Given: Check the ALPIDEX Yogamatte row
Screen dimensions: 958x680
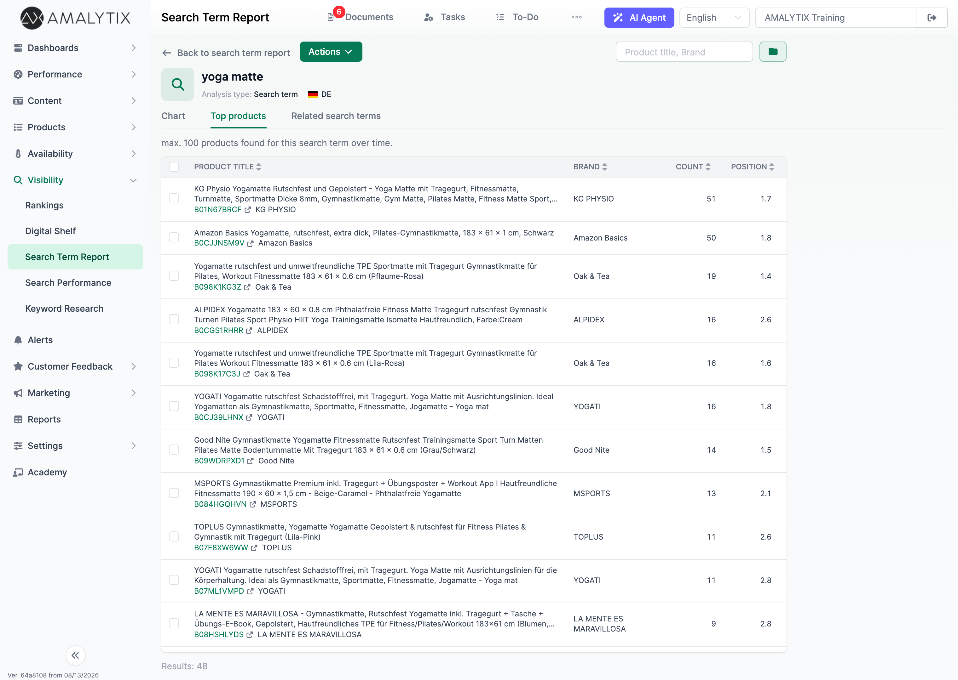Looking at the screenshot, I should tap(174, 320).
